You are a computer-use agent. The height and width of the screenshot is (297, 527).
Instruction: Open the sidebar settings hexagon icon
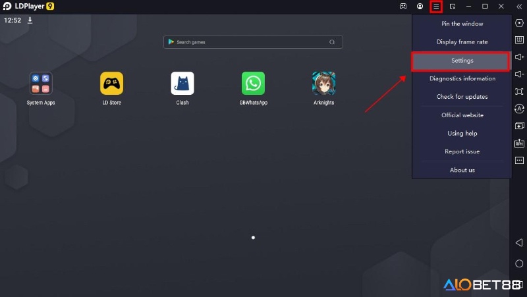tap(519, 23)
